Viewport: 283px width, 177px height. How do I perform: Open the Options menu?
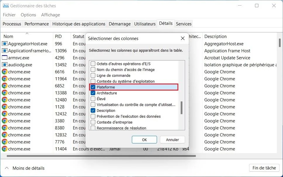click(x=28, y=15)
